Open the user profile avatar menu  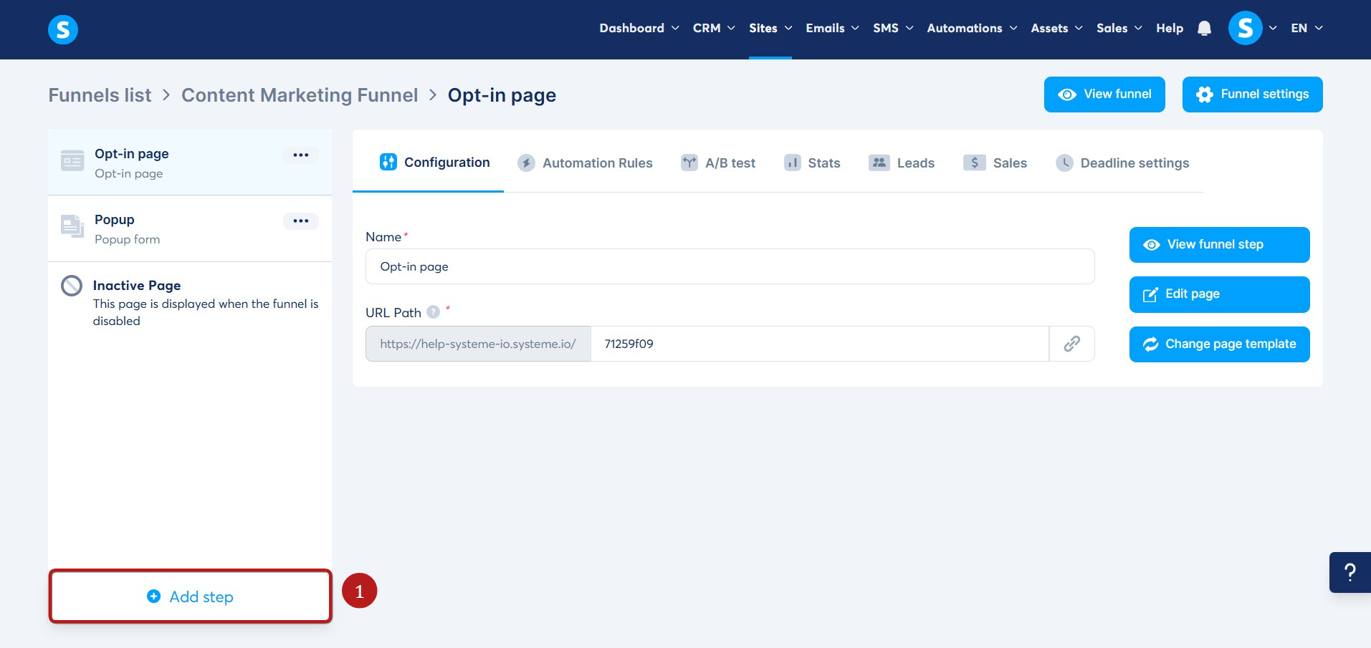tap(1246, 29)
